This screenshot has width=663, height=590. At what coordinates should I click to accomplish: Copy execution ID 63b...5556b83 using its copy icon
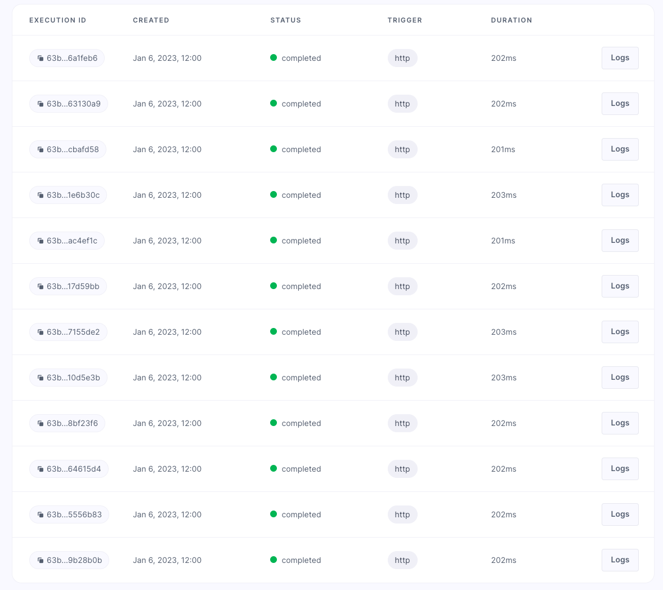click(x=41, y=515)
